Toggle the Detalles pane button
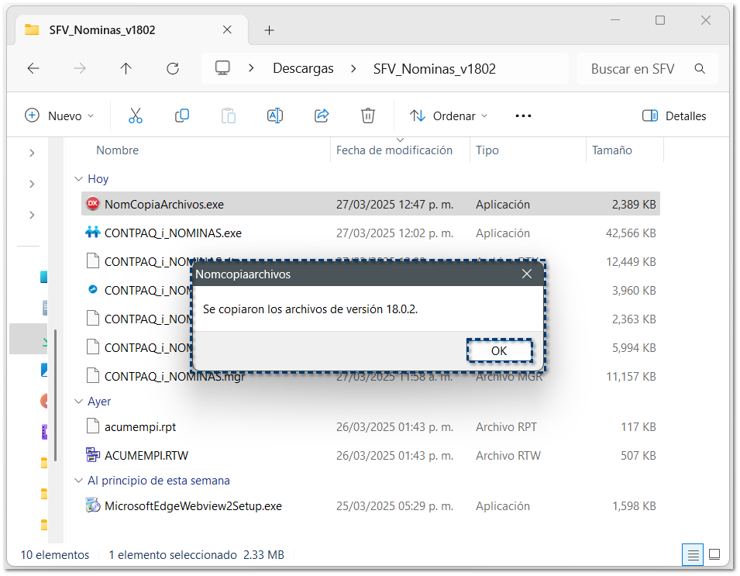 pos(674,116)
